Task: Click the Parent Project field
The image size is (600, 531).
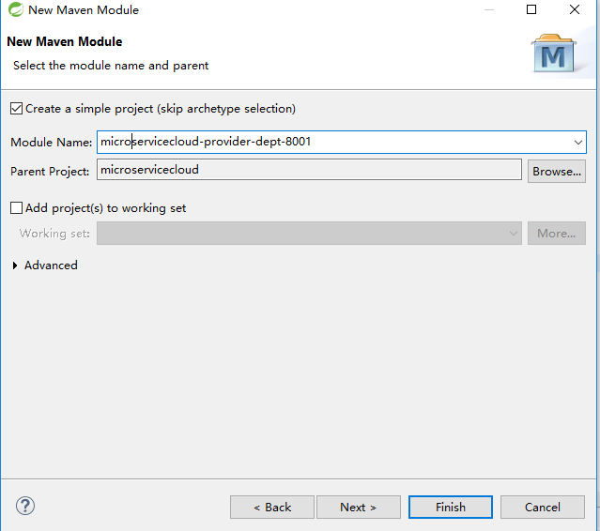Action: (309, 170)
